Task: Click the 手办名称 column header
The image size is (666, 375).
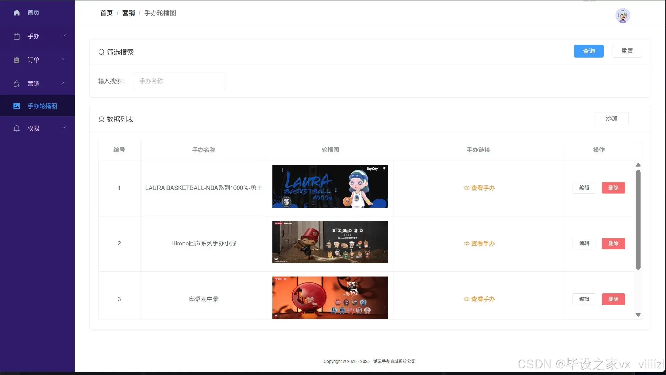Action: coord(204,150)
